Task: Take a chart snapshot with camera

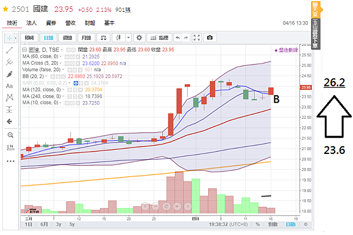Action: tap(209, 38)
